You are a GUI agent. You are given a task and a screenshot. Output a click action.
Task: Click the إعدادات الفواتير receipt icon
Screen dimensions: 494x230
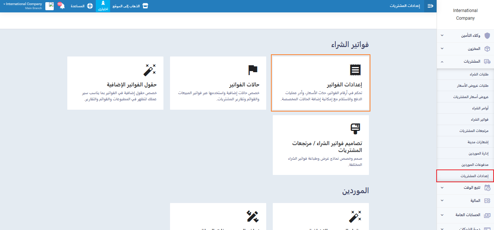coord(355,70)
